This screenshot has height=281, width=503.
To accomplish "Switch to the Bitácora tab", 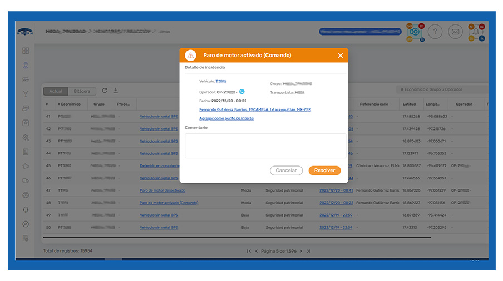I will point(82,91).
